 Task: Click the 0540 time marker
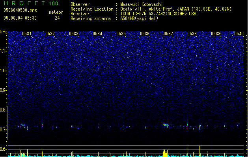coord(239,34)
